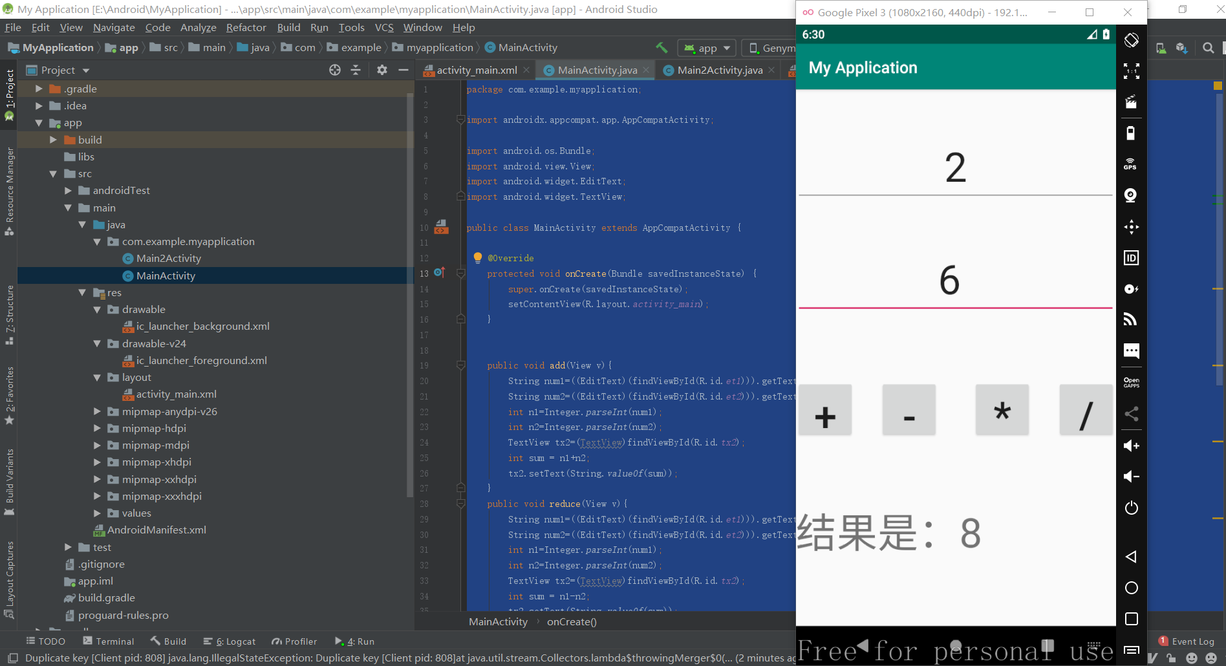Expand the .idea folder

[39, 105]
